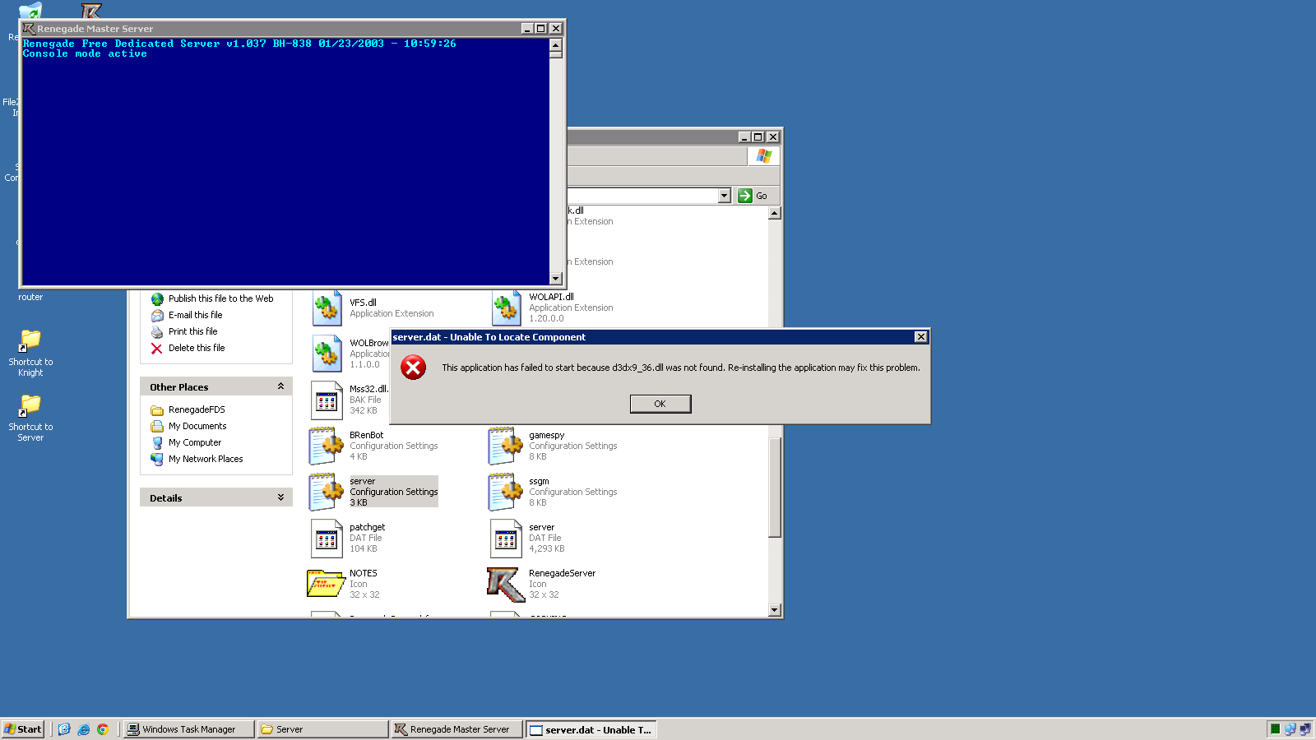Expand the Details panel
The height and width of the screenshot is (740, 1316).
280,497
